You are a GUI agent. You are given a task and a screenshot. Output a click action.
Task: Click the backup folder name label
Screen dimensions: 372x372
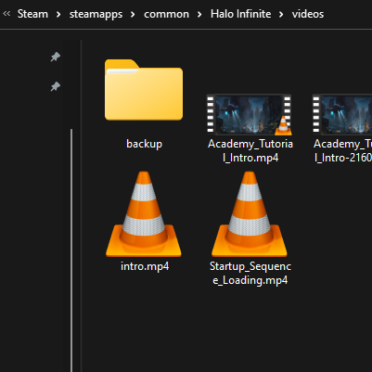(144, 144)
